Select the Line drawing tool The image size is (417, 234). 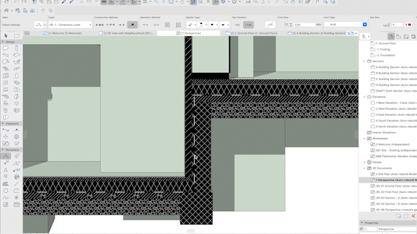[16, 183]
